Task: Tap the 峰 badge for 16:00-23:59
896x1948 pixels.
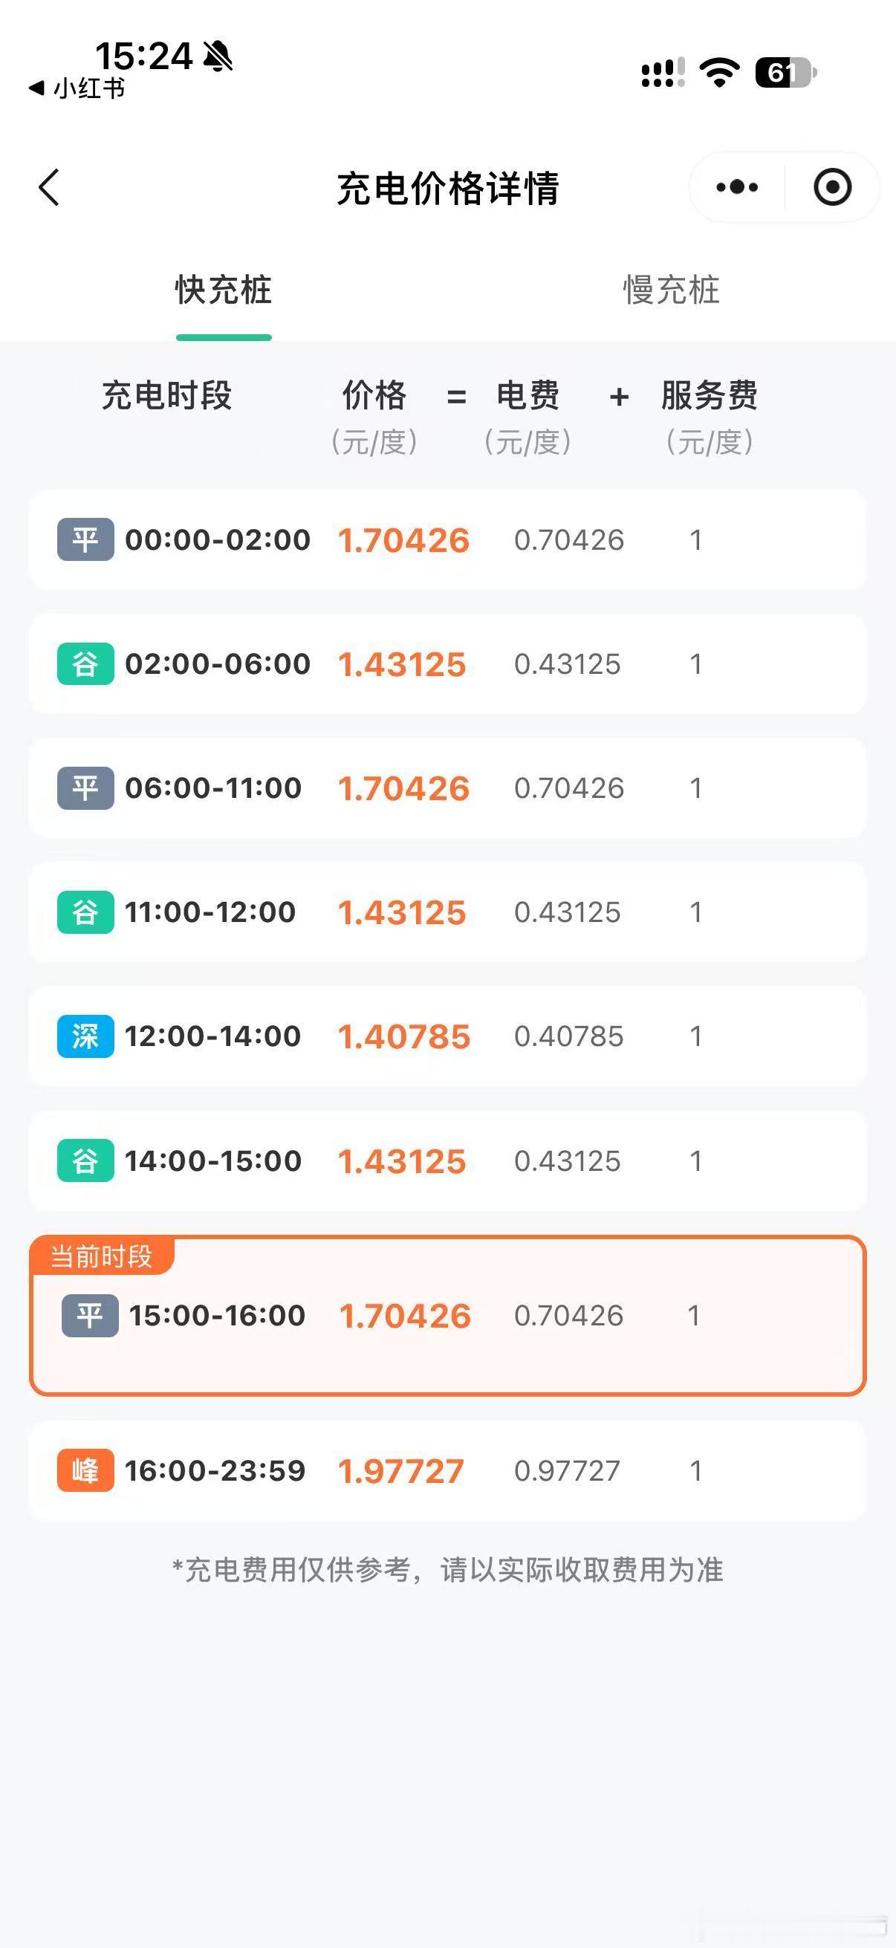Action: coord(85,1470)
